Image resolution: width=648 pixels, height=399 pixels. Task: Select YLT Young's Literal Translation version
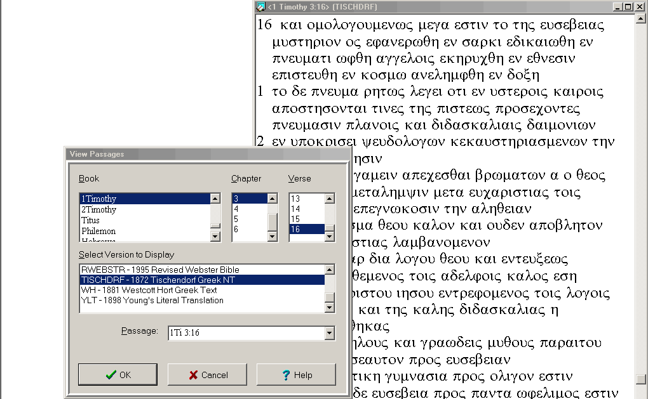pyautogui.click(x=152, y=300)
